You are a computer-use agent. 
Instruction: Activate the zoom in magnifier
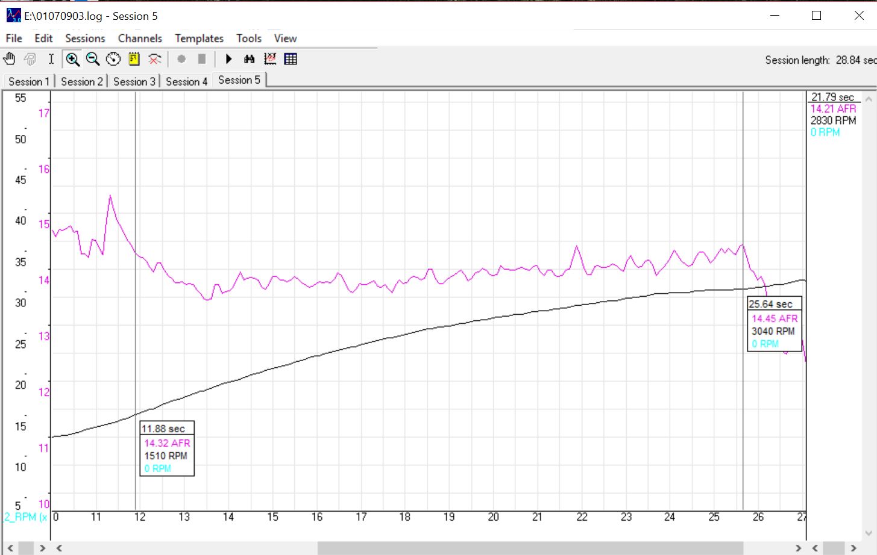(72, 59)
